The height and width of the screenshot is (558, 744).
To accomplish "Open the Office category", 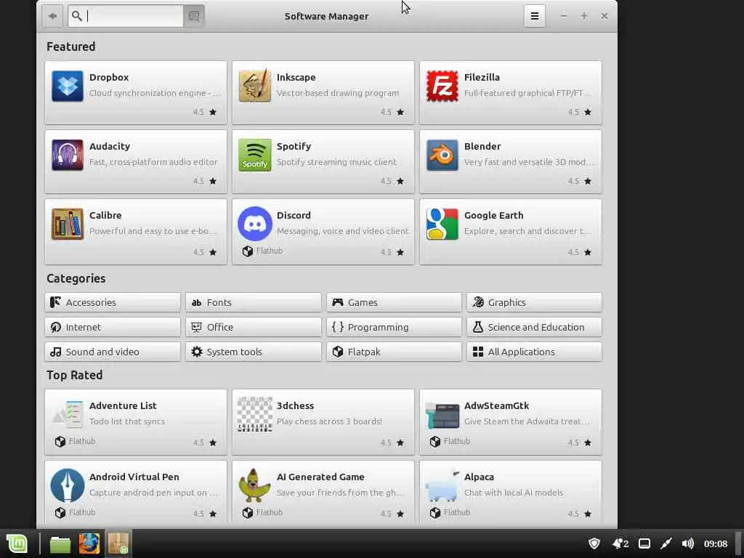I will 254,327.
